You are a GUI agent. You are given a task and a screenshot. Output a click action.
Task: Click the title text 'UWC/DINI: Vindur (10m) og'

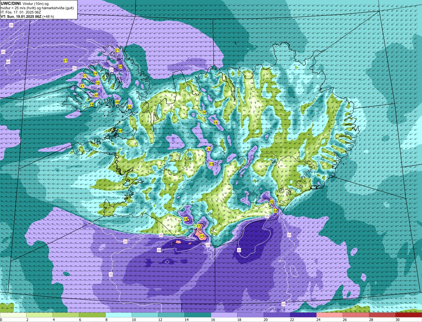click(x=25, y=3)
